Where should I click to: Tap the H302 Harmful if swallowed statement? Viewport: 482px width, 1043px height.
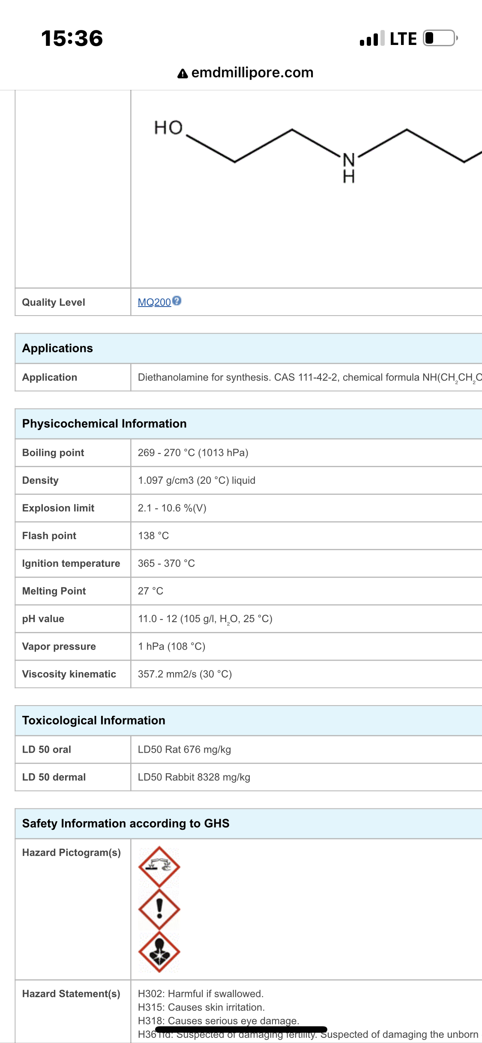(201, 993)
